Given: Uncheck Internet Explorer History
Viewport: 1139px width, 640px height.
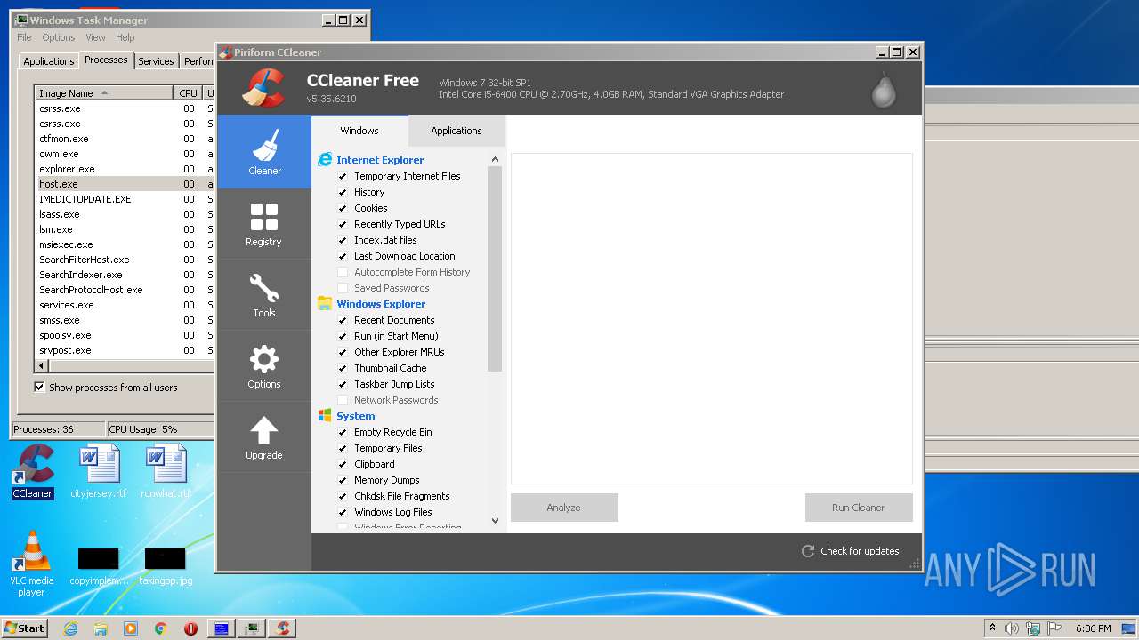Looking at the screenshot, I should (343, 192).
